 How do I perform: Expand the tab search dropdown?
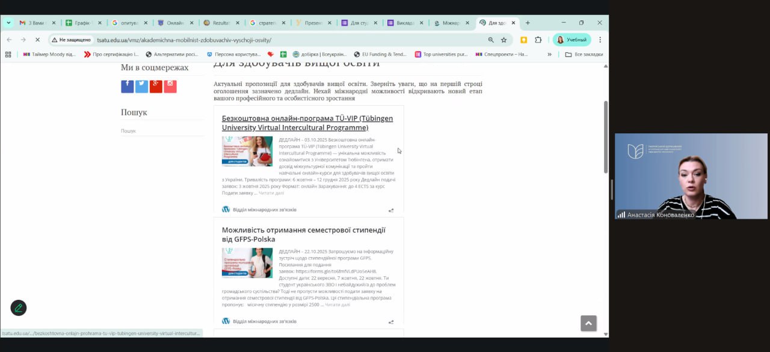(x=8, y=23)
